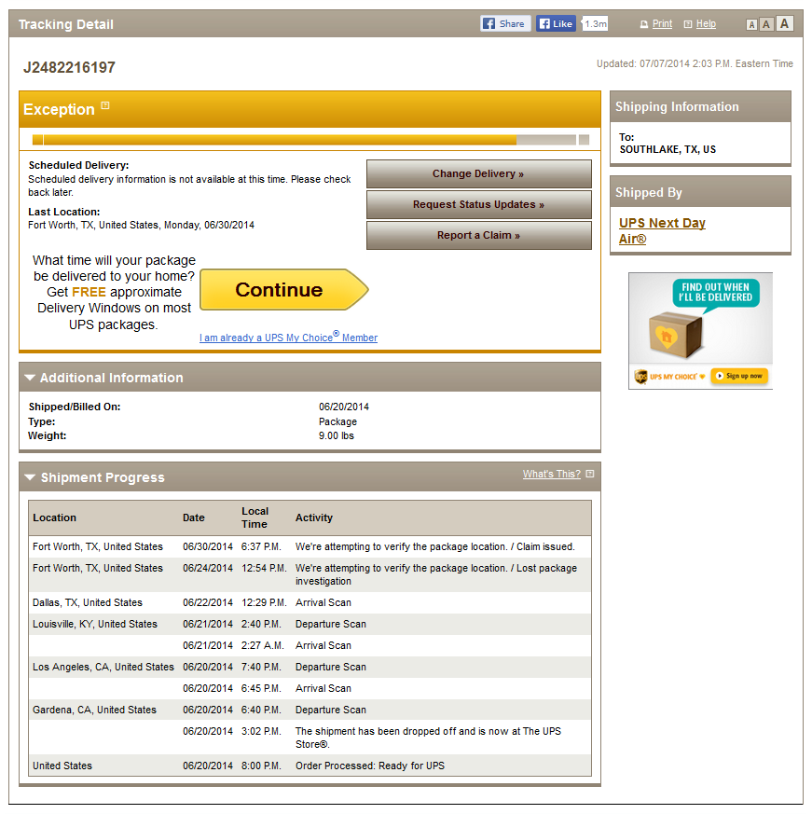Screen dimensions: 812x814
Task: Click the SOUTHLAKE, TX, US destination
Action: [x=667, y=149]
